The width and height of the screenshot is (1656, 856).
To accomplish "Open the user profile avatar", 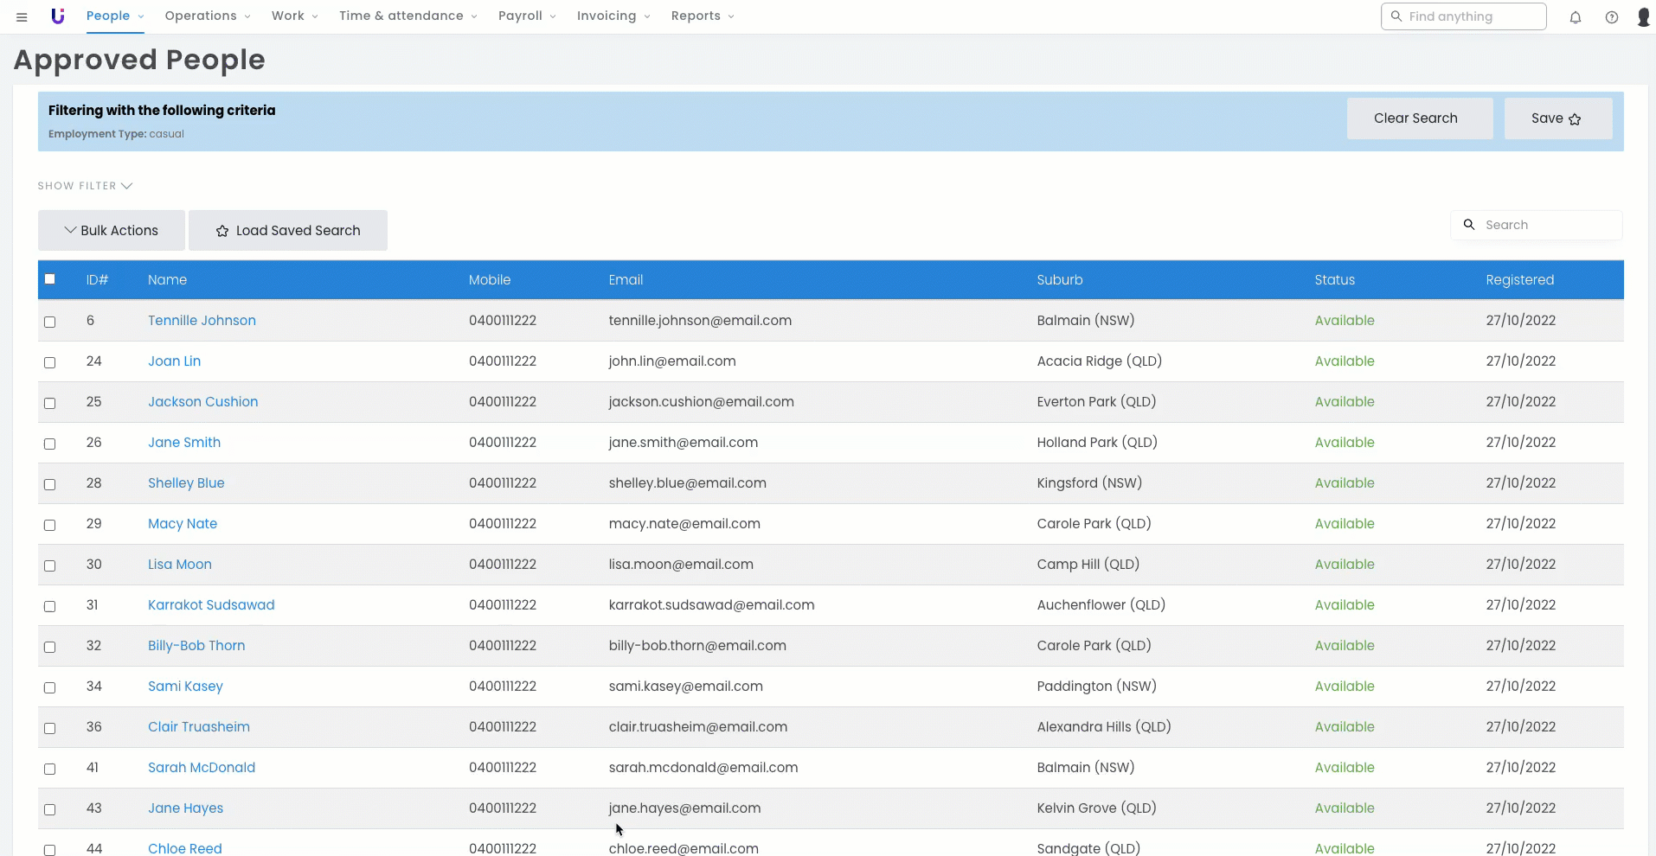I will pyautogui.click(x=1643, y=17).
